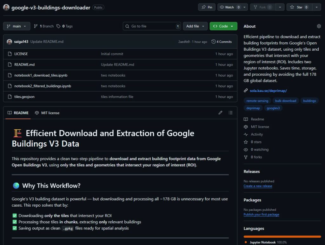Click the eye icon beside 0 watching
Viewport: 325px width, 245px height.
(246, 149)
